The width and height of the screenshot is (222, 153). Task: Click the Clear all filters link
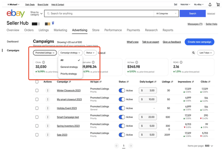pos(102,53)
